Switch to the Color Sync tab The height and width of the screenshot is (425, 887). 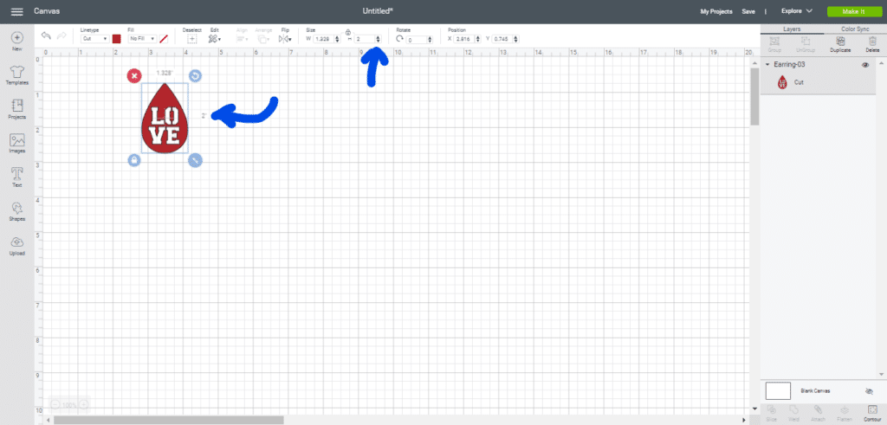854,29
